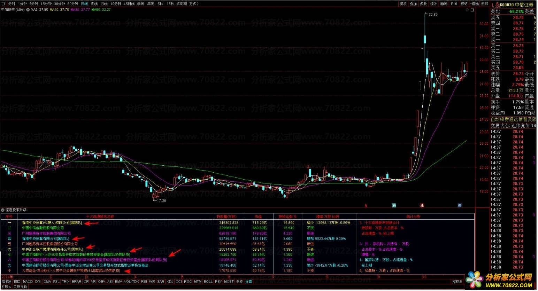538x291 pixels.
Task: Select the VOL-TDX indicator tab
Action: click(x=131, y=282)
